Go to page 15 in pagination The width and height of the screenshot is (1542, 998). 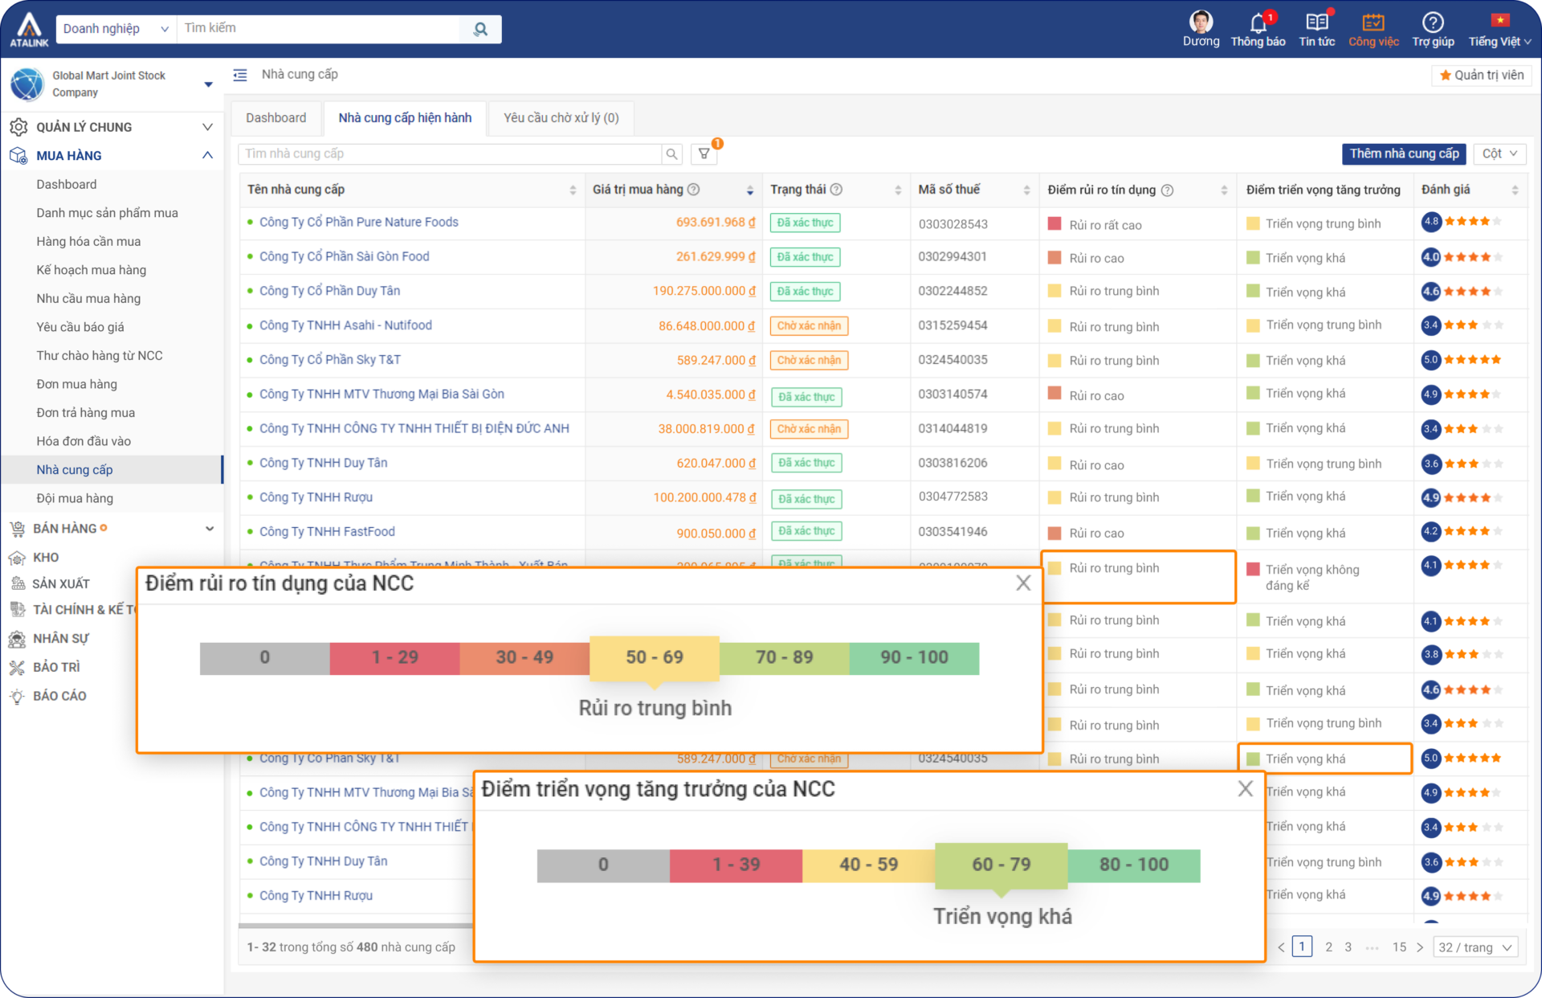[x=1399, y=947]
